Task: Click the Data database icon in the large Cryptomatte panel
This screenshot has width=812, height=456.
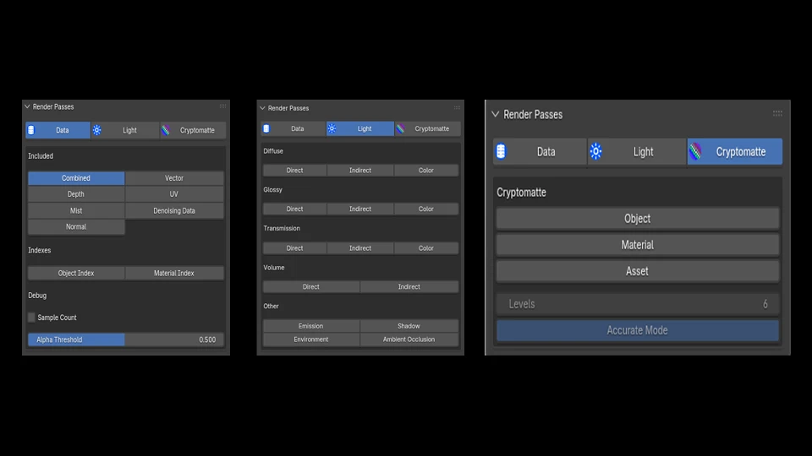Action: click(501, 151)
